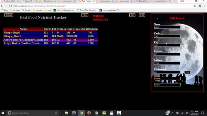This screenshot has width=207, height=116.
Task: Go back using the browser back arrow
Action: [2, 6]
